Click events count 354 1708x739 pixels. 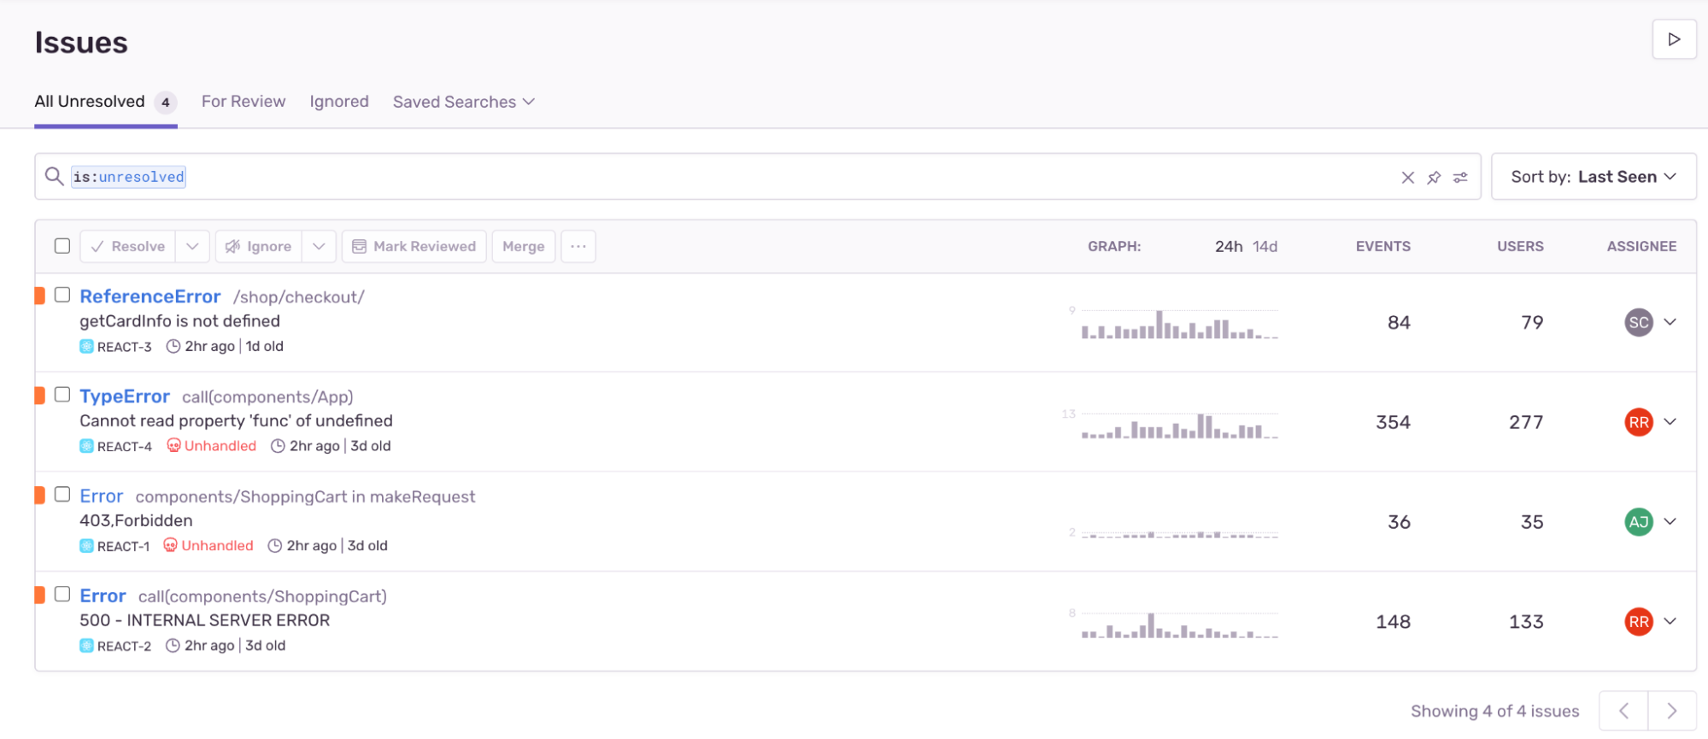(1393, 422)
